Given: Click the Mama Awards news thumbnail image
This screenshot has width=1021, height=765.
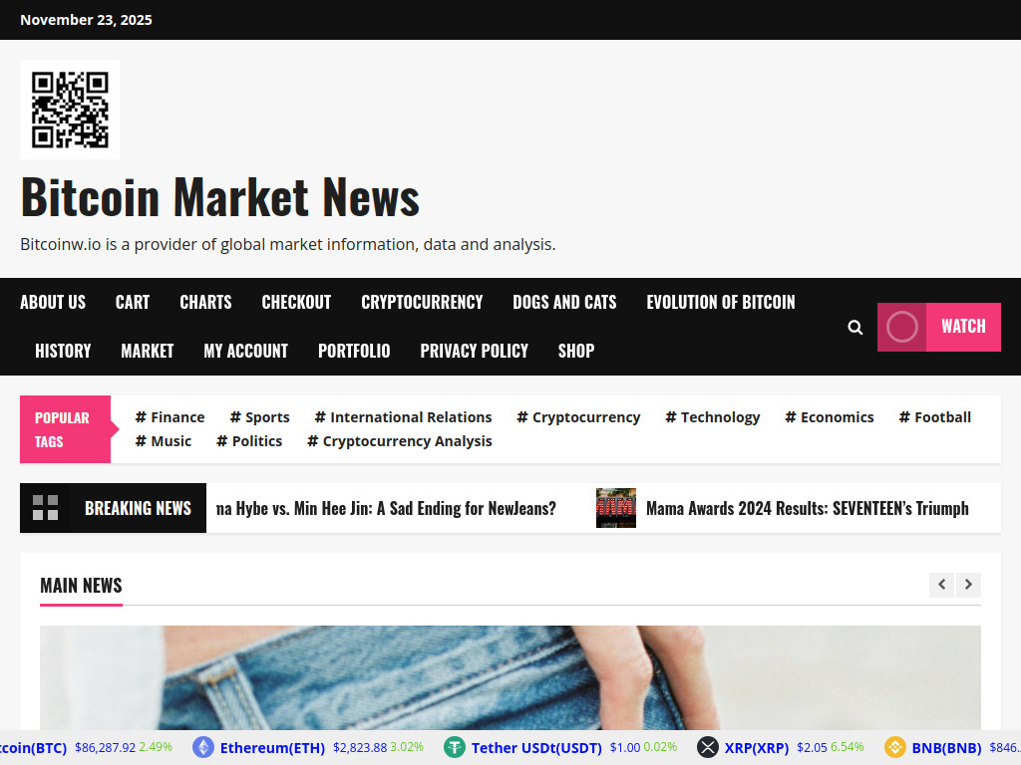Looking at the screenshot, I should (x=616, y=508).
